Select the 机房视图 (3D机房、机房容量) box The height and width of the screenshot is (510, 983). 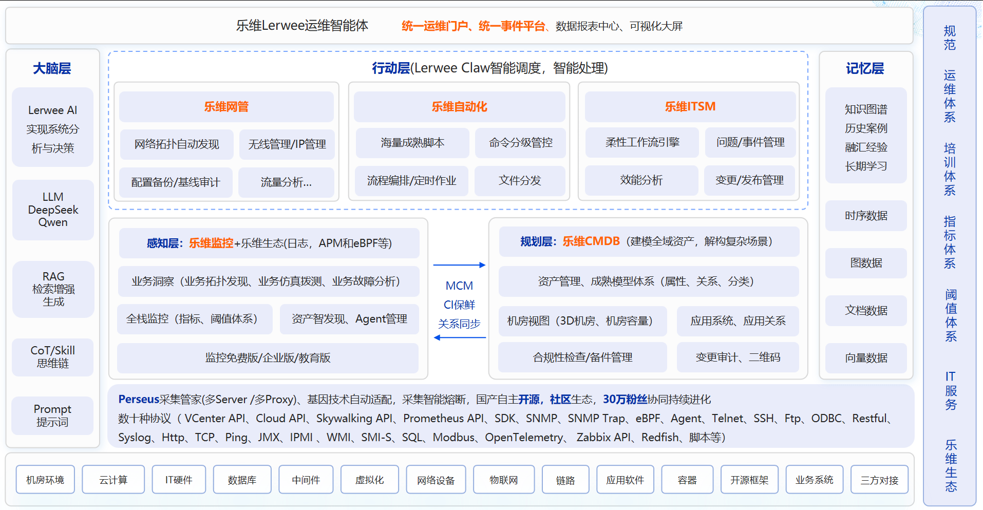(582, 321)
